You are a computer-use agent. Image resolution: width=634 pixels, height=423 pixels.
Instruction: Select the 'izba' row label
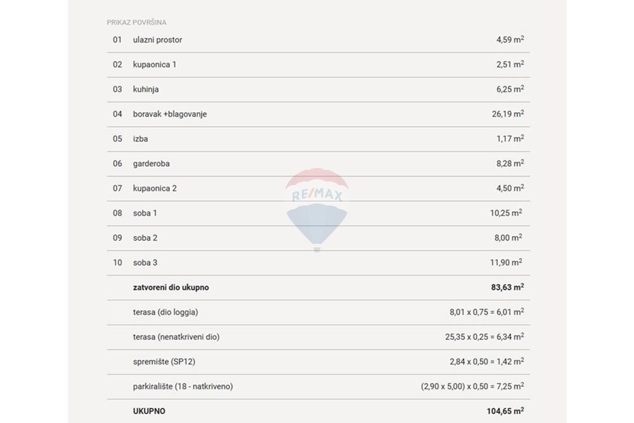(x=140, y=139)
